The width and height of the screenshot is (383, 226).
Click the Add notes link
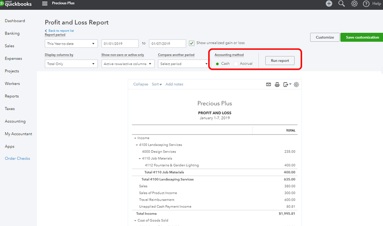click(x=174, y=84)
